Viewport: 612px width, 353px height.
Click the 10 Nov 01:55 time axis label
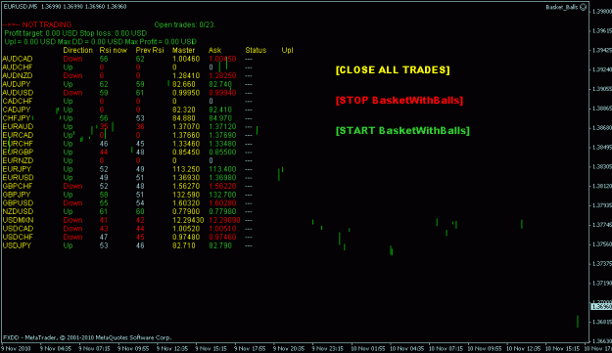[x=367, y=348]
